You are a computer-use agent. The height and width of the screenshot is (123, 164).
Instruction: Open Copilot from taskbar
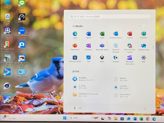(x=109, y=118)
